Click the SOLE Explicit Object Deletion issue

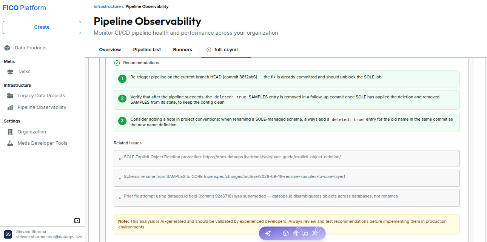coord(287,158)
